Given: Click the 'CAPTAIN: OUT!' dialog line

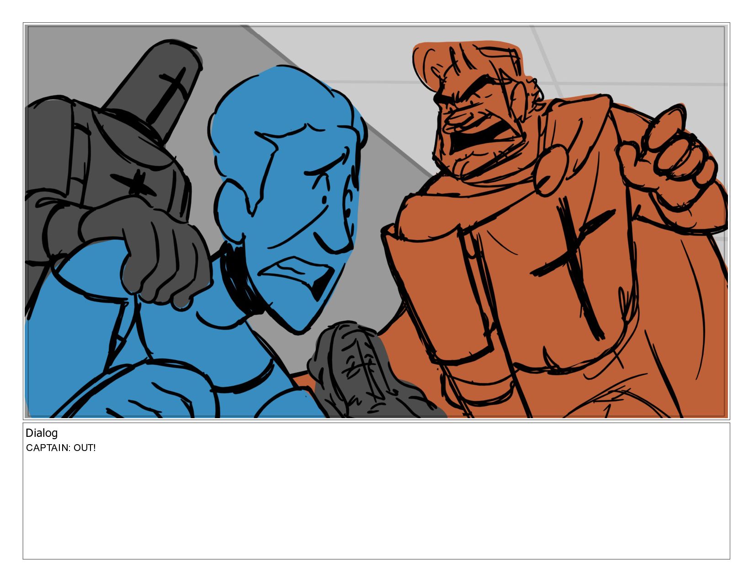Looking at the screenshot, I should [61, 448].
